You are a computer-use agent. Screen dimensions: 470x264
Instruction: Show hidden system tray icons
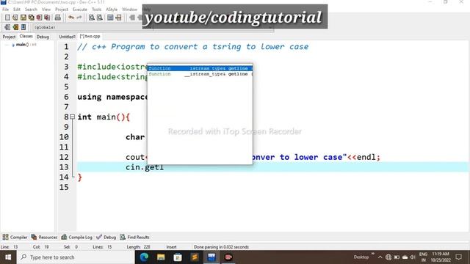pos(380,257)
